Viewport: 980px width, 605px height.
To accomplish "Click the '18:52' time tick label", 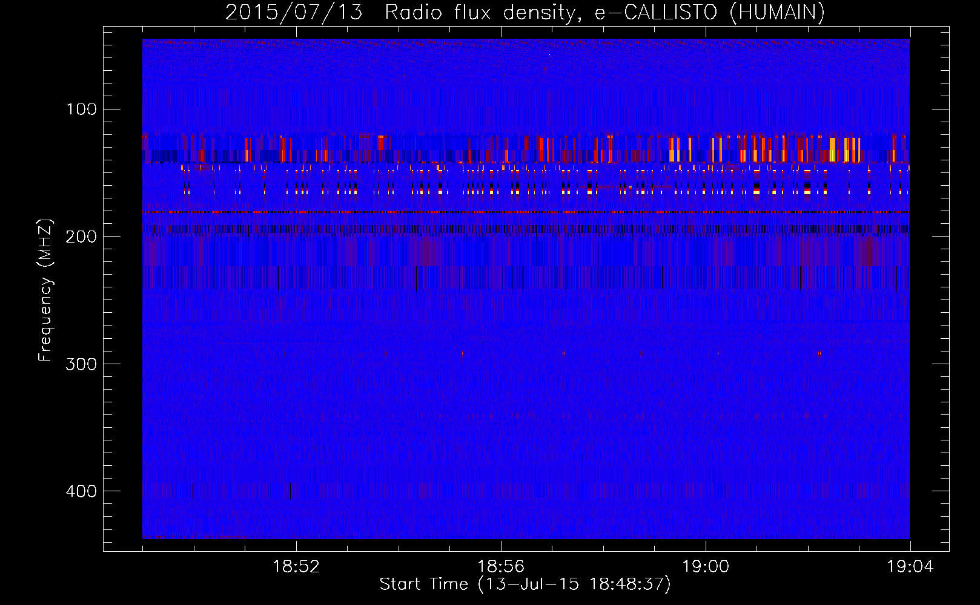I will pyautogui.click(x=296, y=567).
